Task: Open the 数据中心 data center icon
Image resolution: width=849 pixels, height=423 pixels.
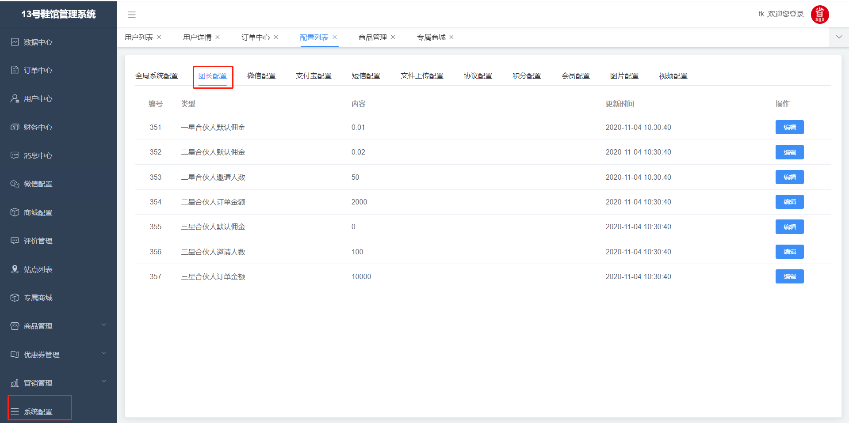Action: pos(15,42)
